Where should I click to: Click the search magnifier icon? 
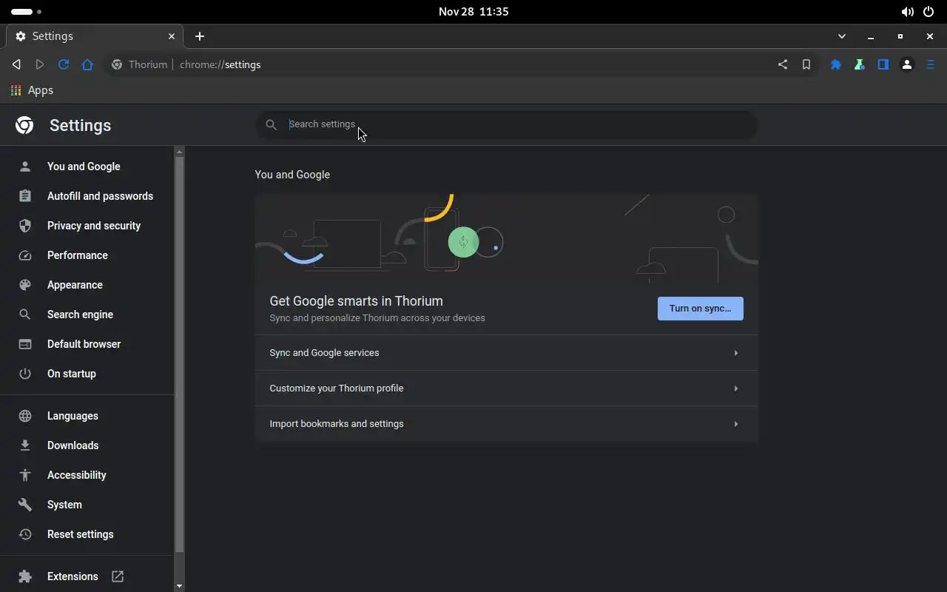[272, 124]
